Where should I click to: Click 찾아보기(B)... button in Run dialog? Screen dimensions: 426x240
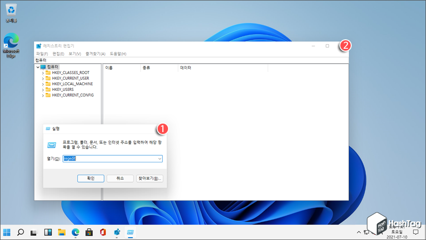pyautogui.click(x=150, y=178)
